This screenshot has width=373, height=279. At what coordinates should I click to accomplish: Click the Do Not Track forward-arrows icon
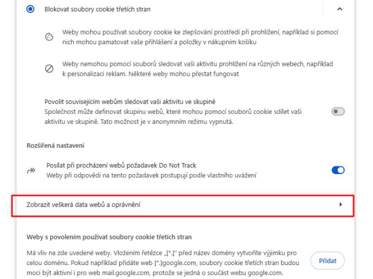click(x=31, y=170)
